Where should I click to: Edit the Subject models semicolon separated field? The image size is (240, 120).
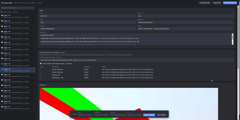pos(137,60)
